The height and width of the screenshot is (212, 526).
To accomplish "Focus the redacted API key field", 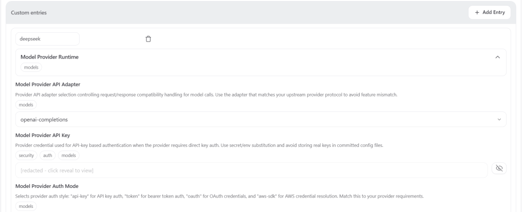I will point(251,170).
